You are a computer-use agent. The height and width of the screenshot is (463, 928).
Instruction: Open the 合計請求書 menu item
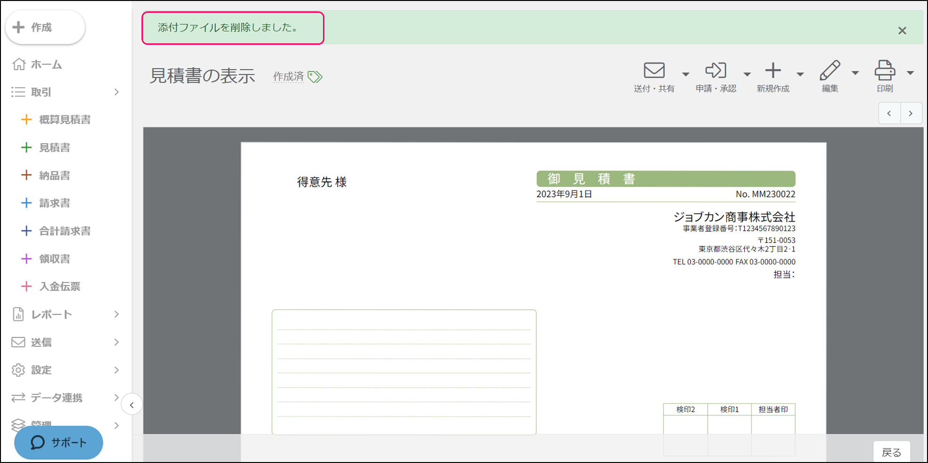click(x=65, y=231)
